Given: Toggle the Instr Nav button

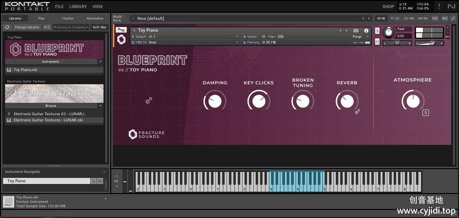Looking at the screenshot, I should tap(99, 27).
